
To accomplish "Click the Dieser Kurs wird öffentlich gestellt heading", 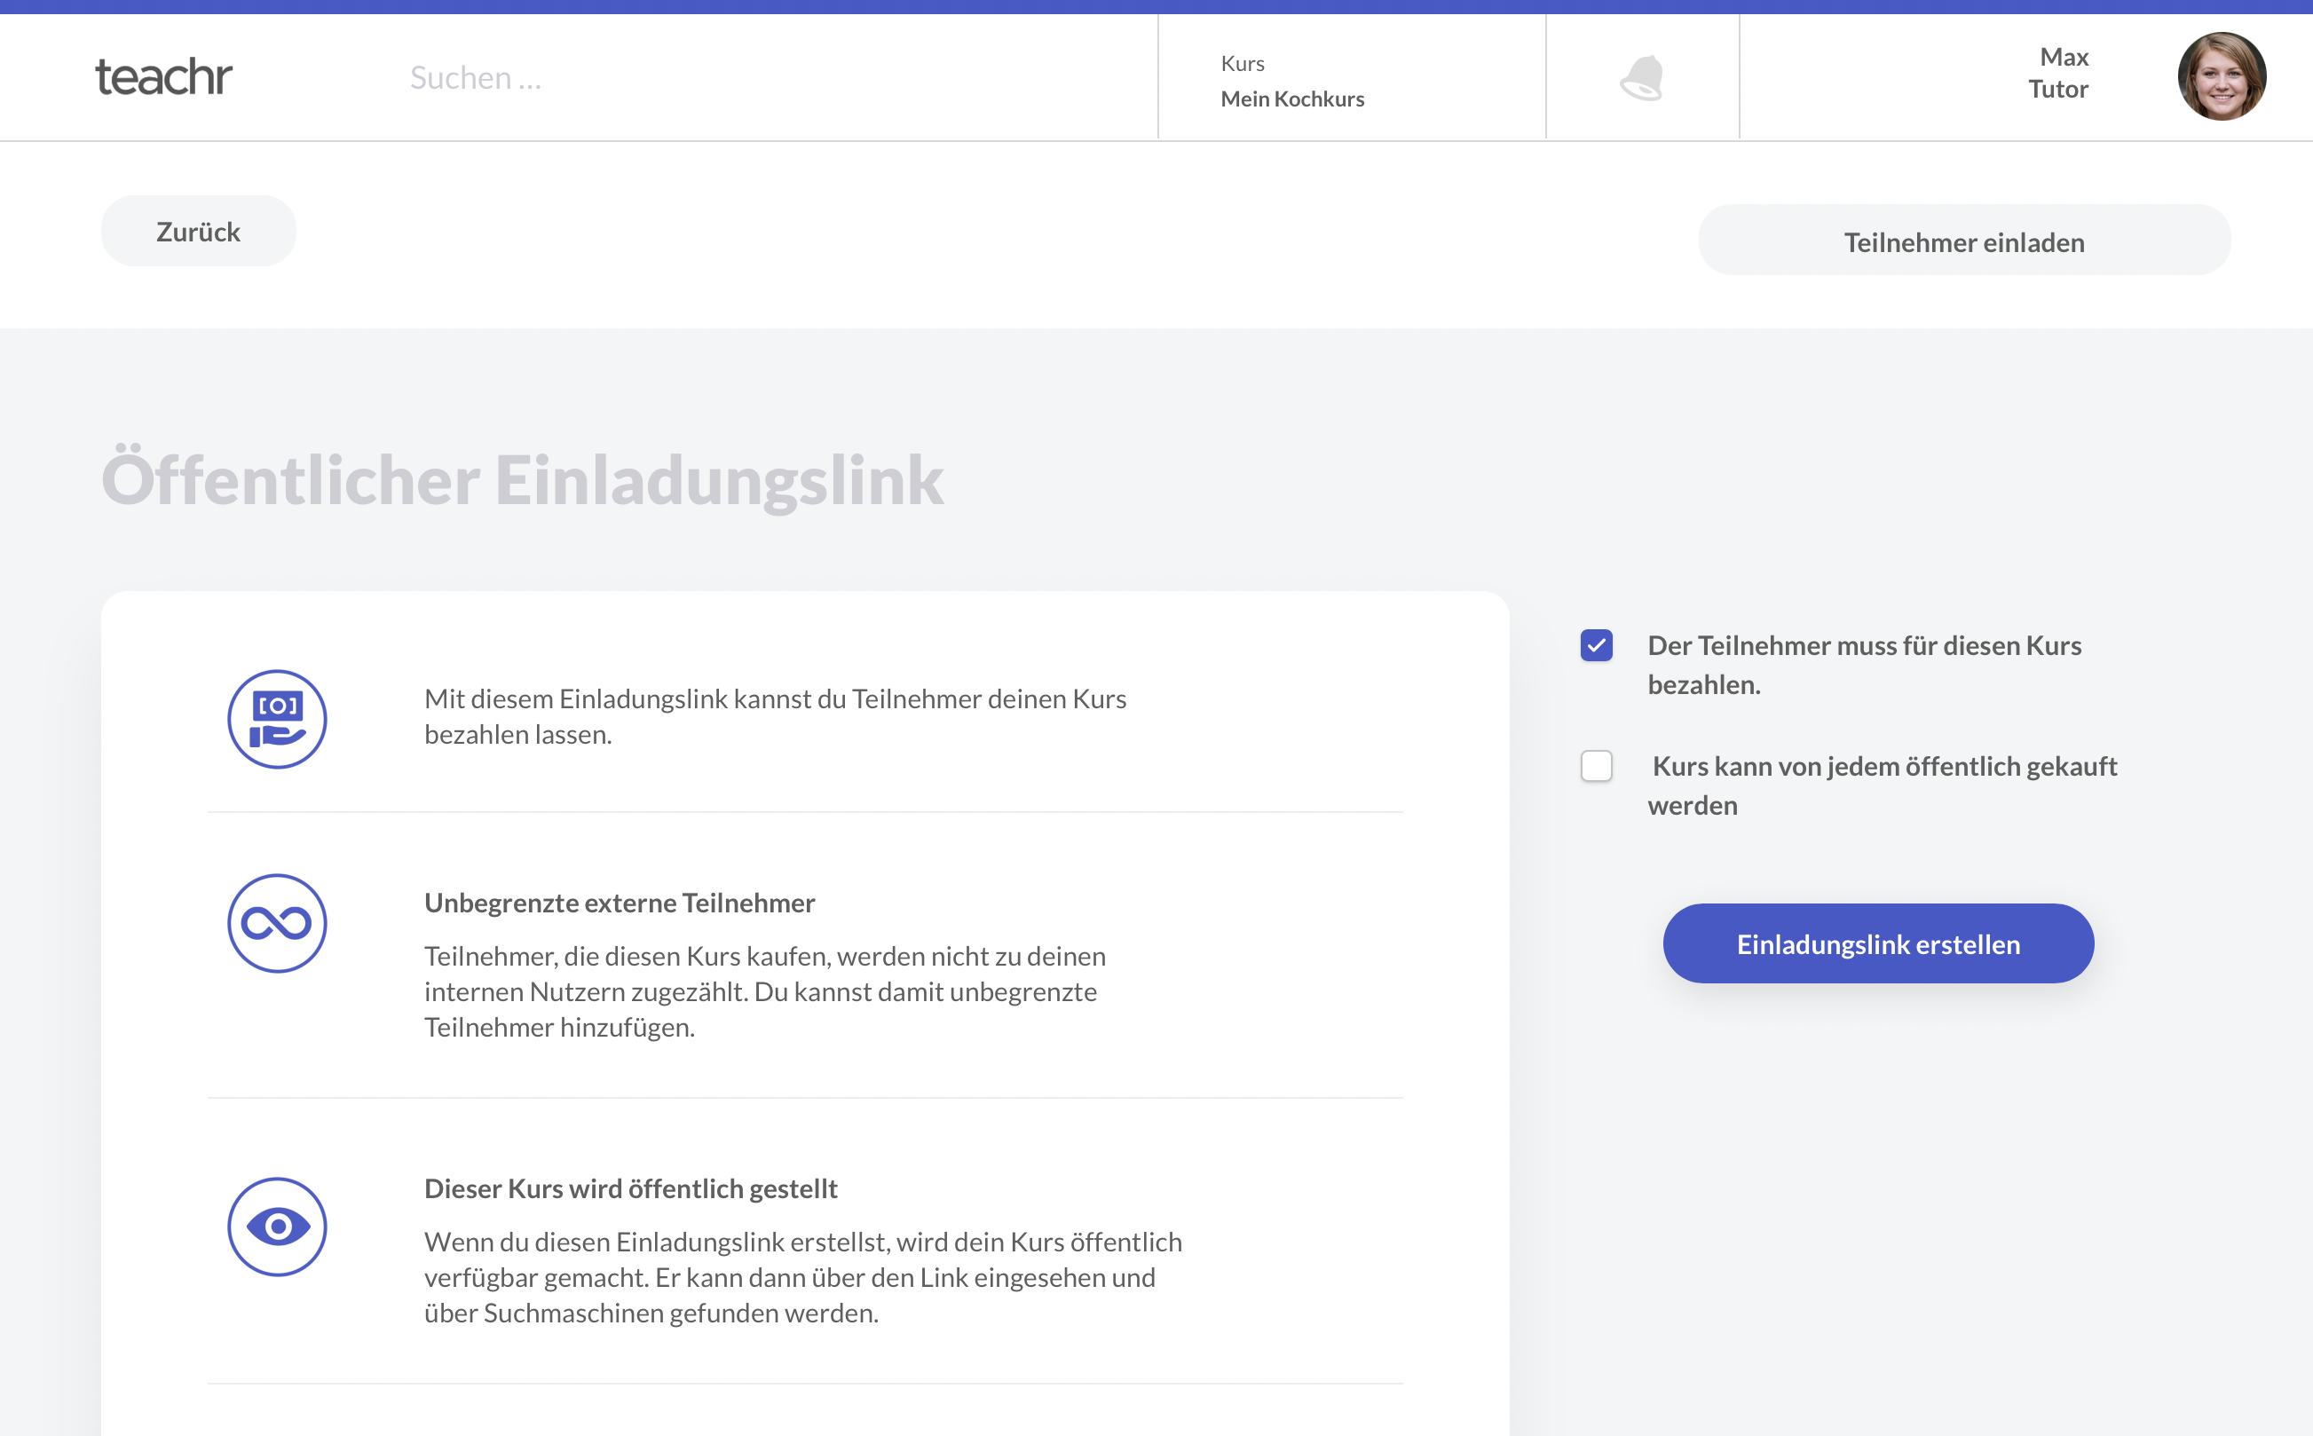I will 630,1188.
